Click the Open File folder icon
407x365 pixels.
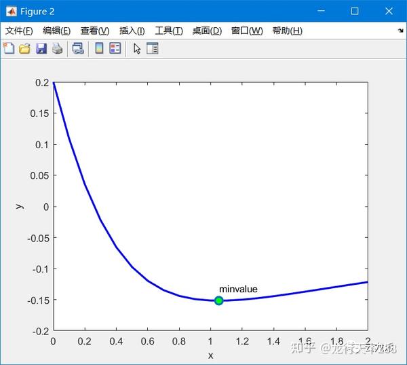[24, 49]
